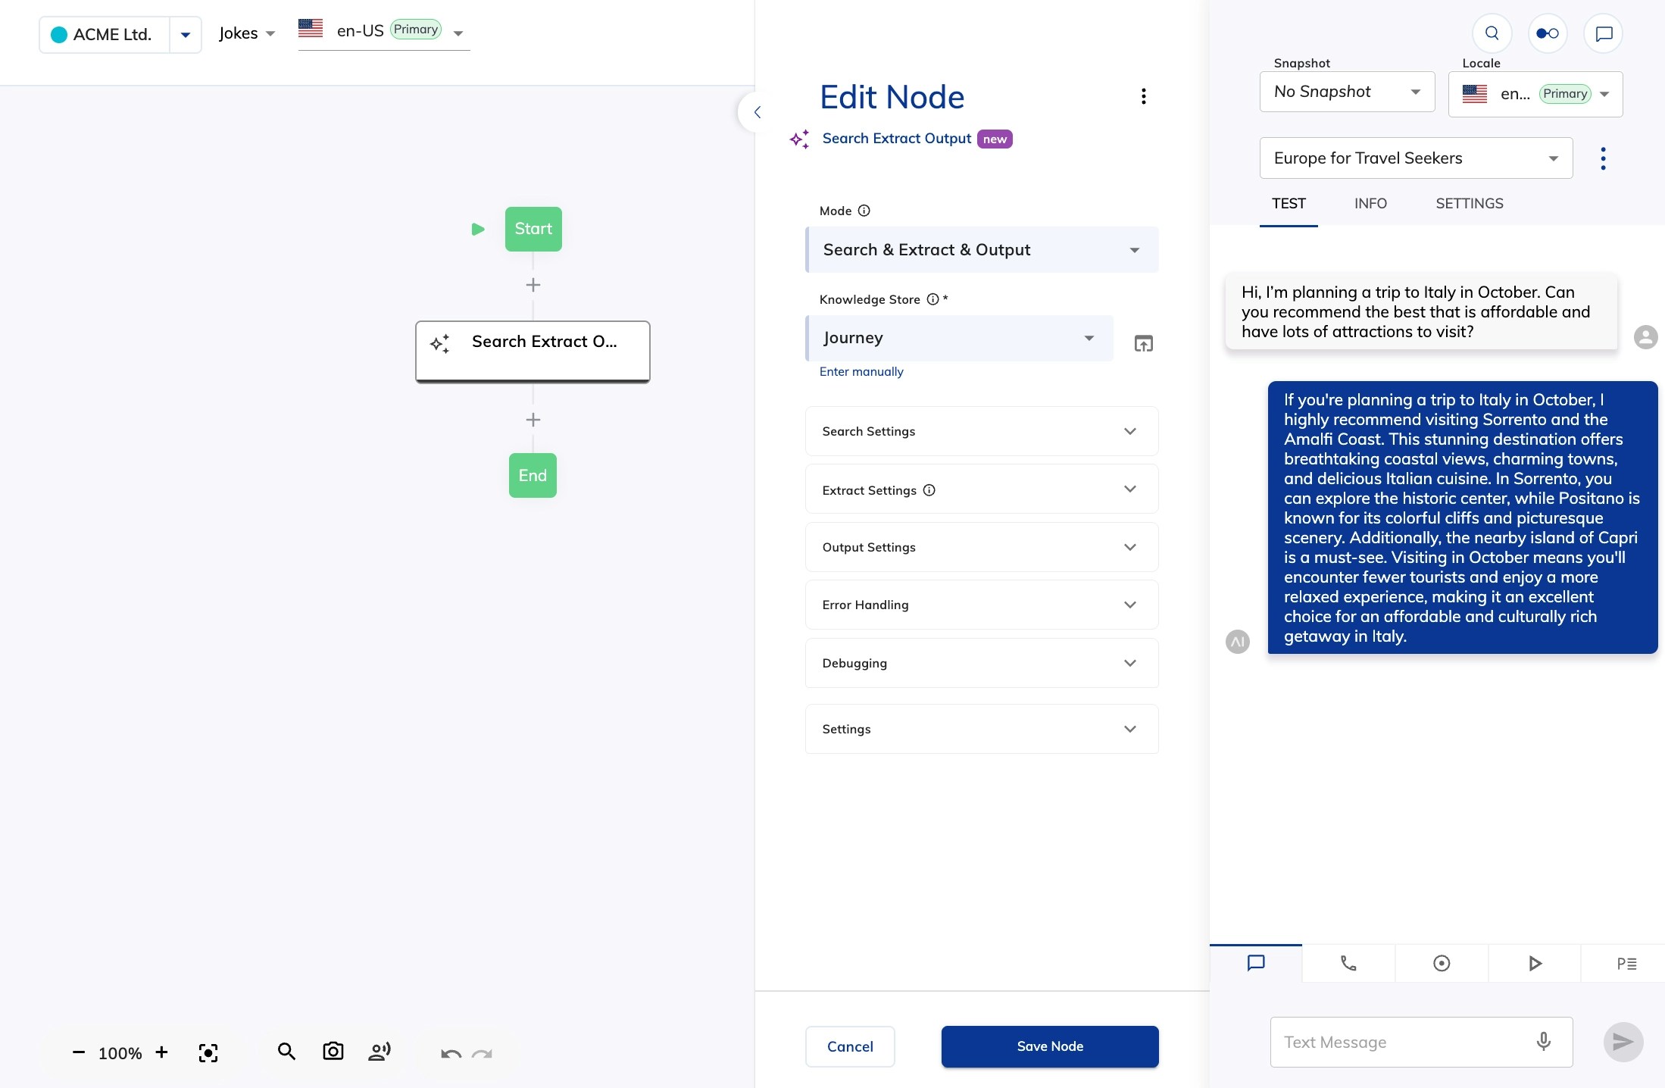Click the center flow focus icon
The image size is (1665, 1088).
tap(208, 1052)
